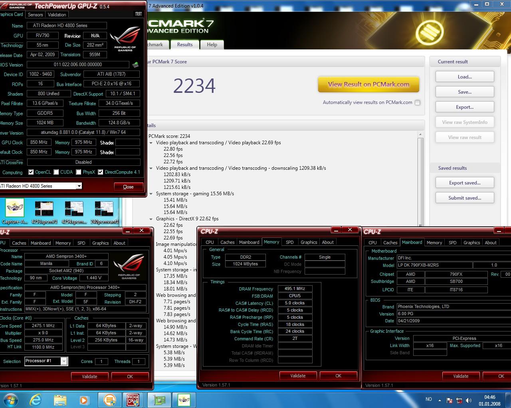Toggle the OpenCL checkbox in GPU-Z

pos(31,172)
